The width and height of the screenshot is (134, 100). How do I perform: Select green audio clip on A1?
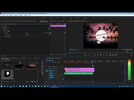[x=79, y=73]
